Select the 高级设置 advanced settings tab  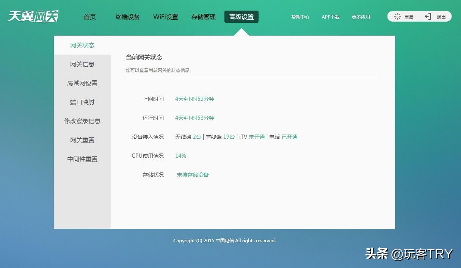[x=241, y=17]
